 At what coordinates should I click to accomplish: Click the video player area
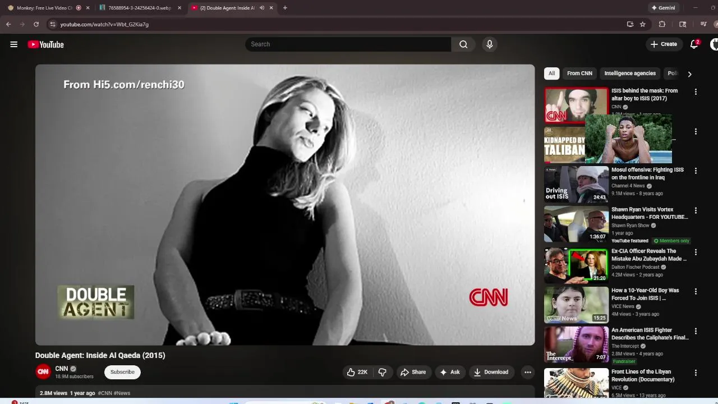[x=285, y=205]
